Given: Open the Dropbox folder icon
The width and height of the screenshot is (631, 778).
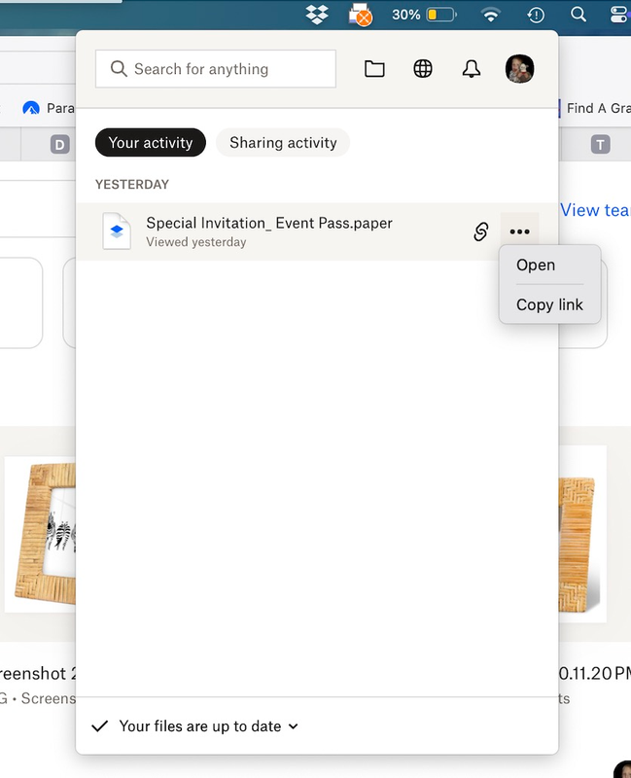Looking at the screenshot, I should tap(374, 69).
